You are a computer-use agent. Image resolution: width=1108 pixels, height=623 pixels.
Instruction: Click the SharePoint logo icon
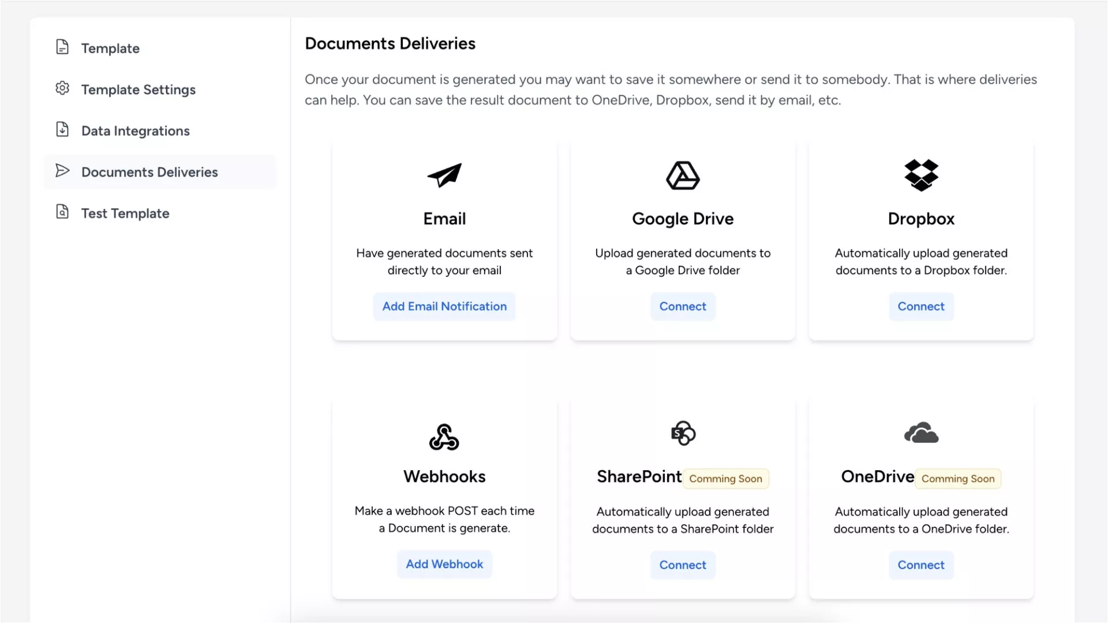click(683, 433)
